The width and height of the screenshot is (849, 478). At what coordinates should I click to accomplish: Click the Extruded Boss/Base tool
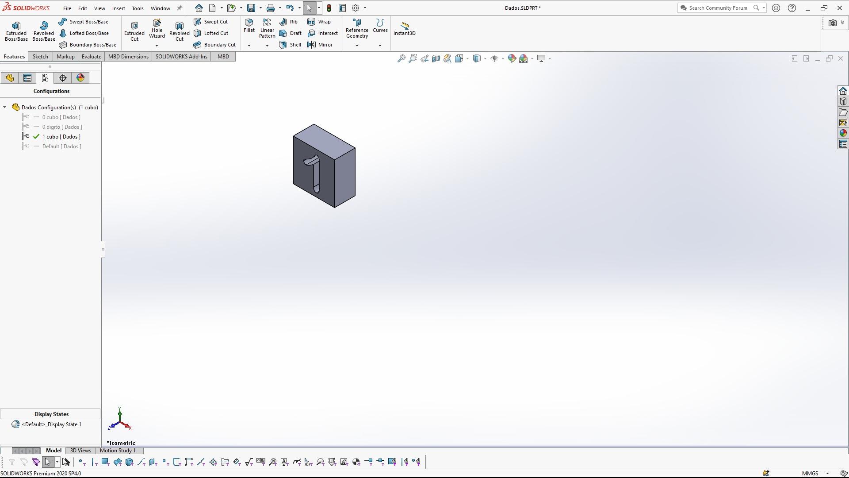(x=16, y=31)
